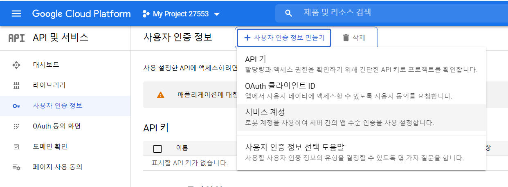Click the 라이브러리 library icon
Viewport: 508px width, 187px height.
(x=16, y=86)
